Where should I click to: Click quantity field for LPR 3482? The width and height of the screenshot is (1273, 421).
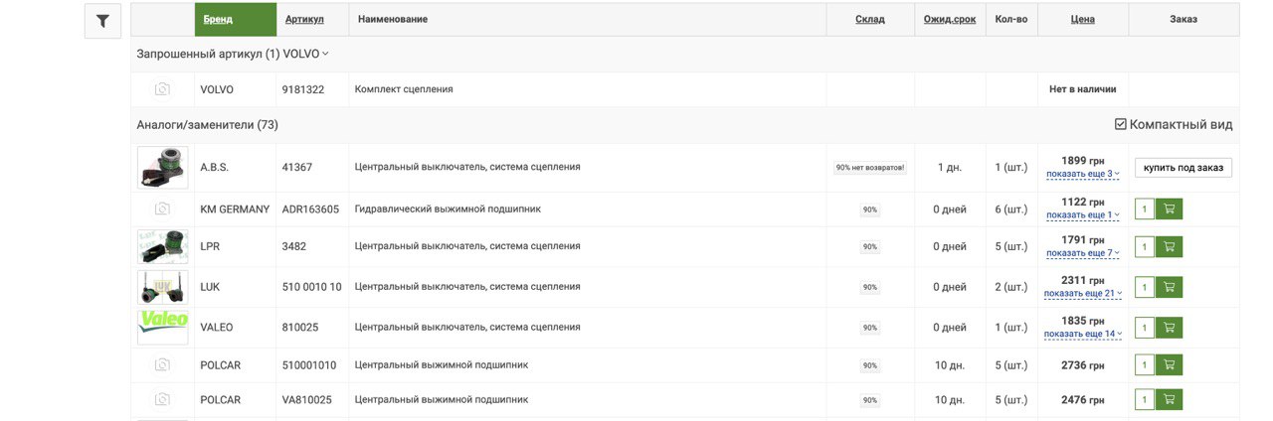(1145, 246)
